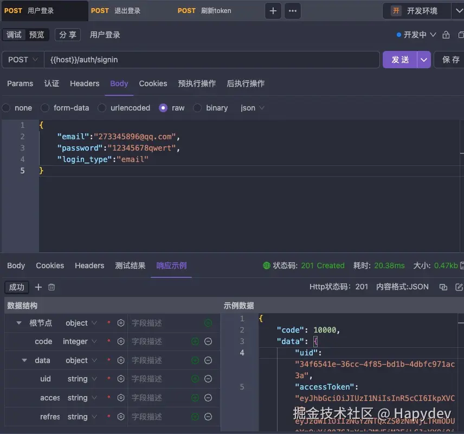Select the none body type
Image resolution: width=464 pixels, height=434 pixels.
coord(6,108)
